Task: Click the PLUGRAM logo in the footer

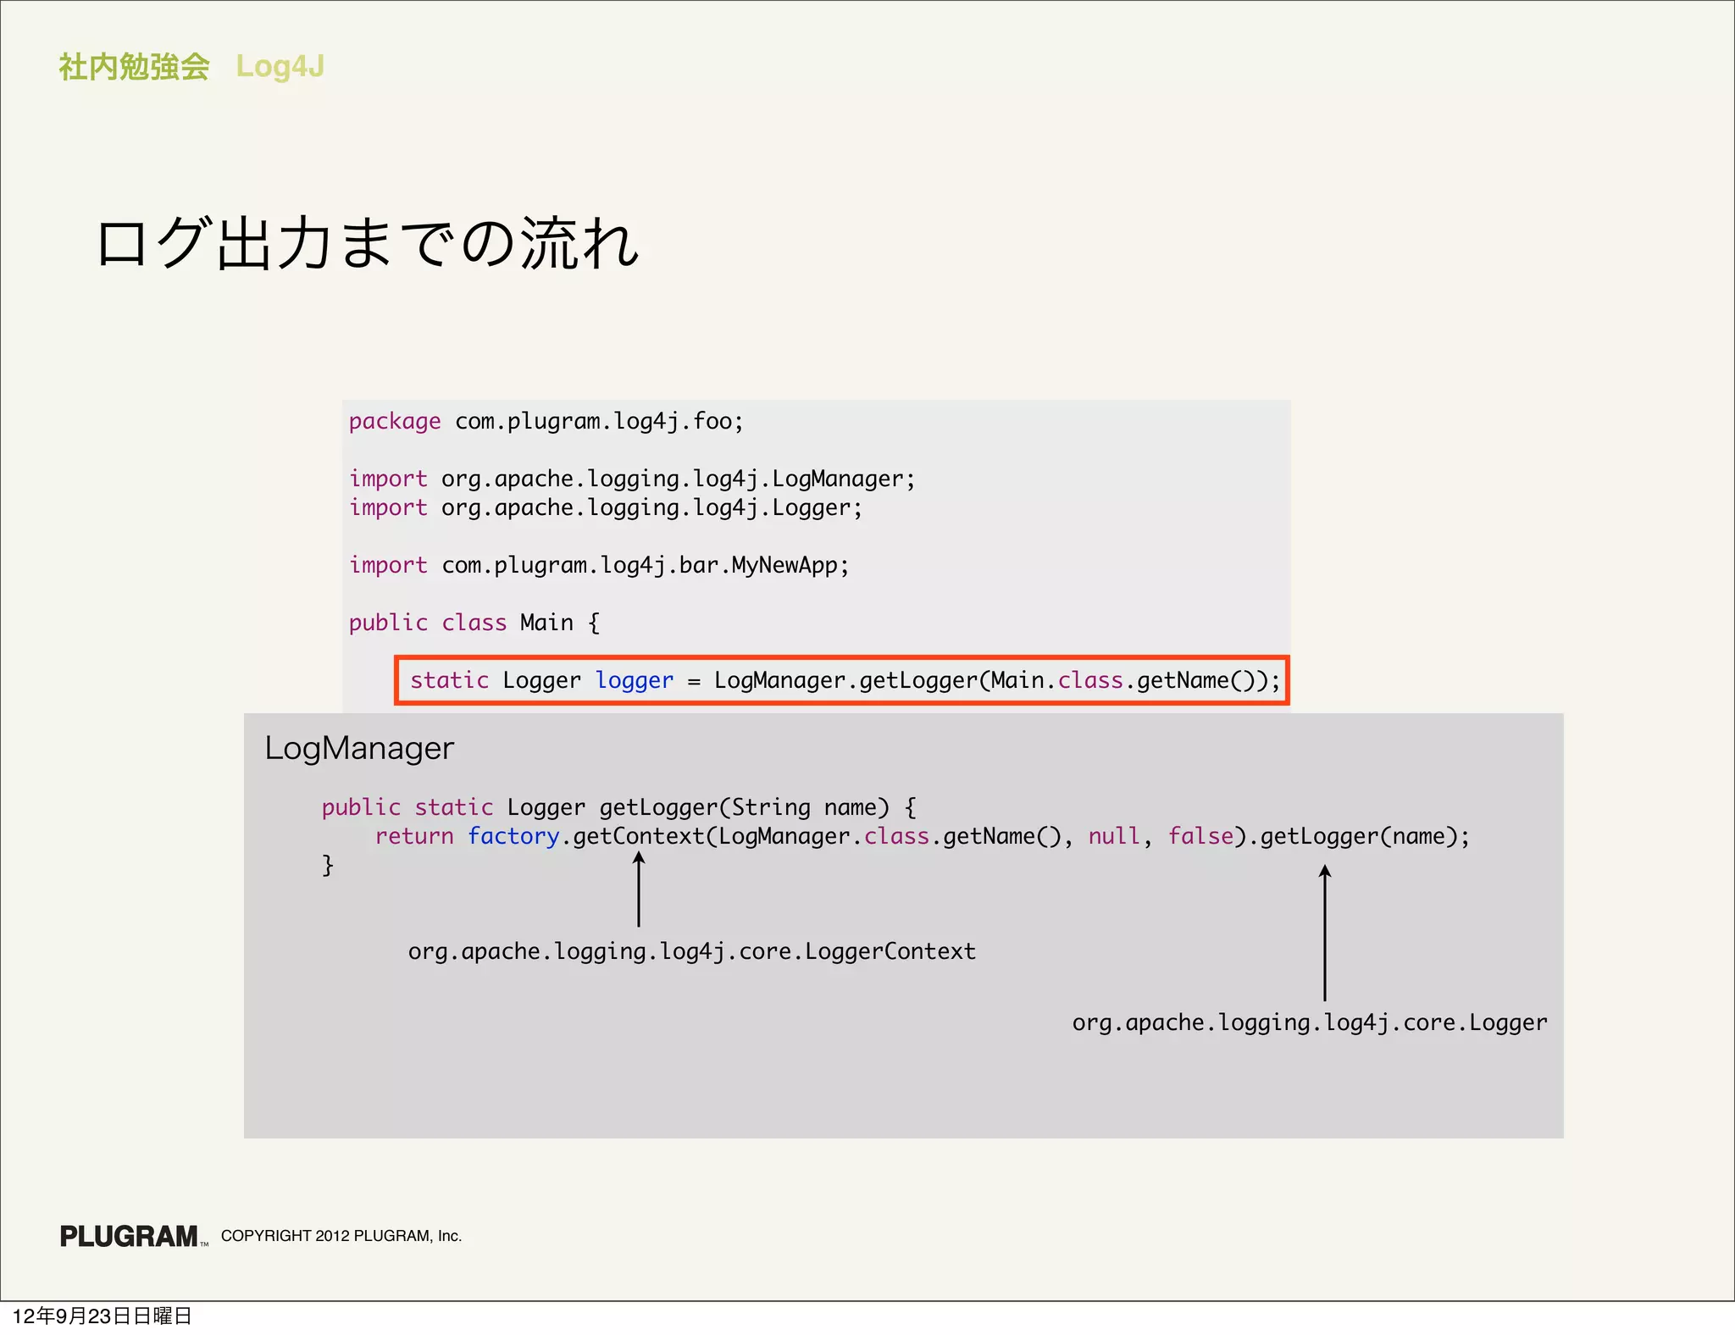Action: click(132, 1236)
